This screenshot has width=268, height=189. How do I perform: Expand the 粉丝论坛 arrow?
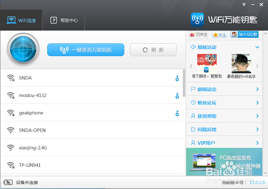(x=257, y=103)
